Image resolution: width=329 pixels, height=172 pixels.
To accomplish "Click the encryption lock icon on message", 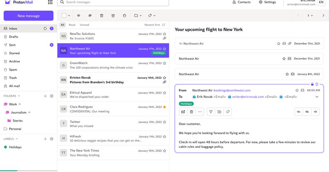I will pos(312,84).
